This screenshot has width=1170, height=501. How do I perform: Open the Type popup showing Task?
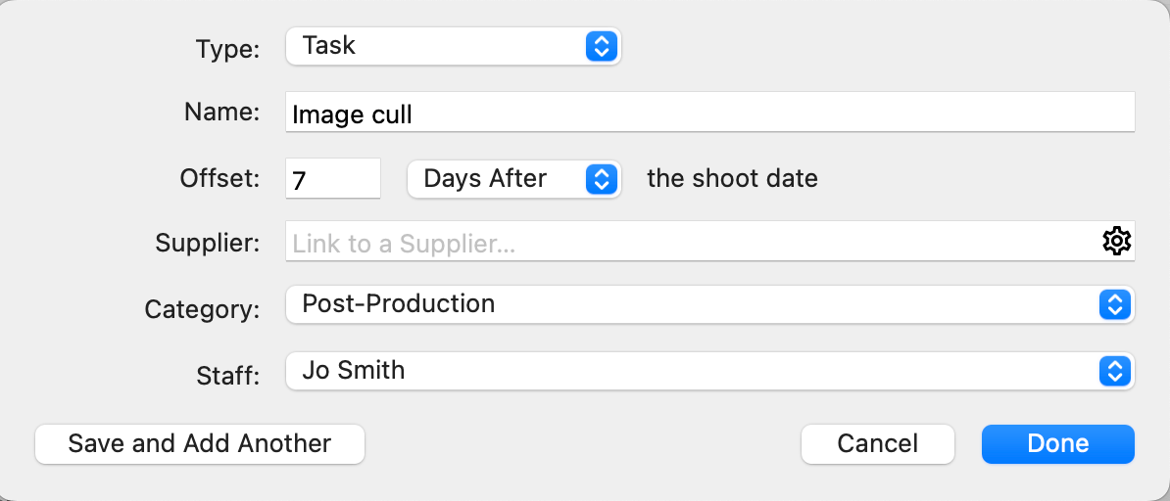click(x=453, y=46)
